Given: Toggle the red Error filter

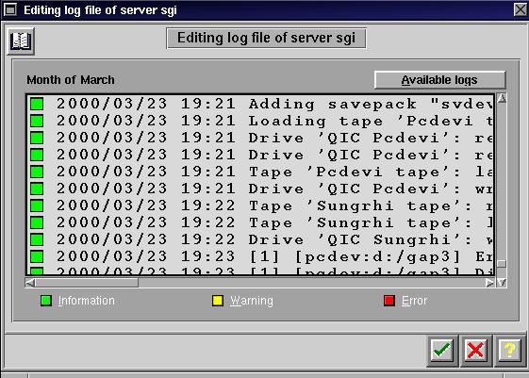Looking at the screenshot, I should [x=389, y=301].
